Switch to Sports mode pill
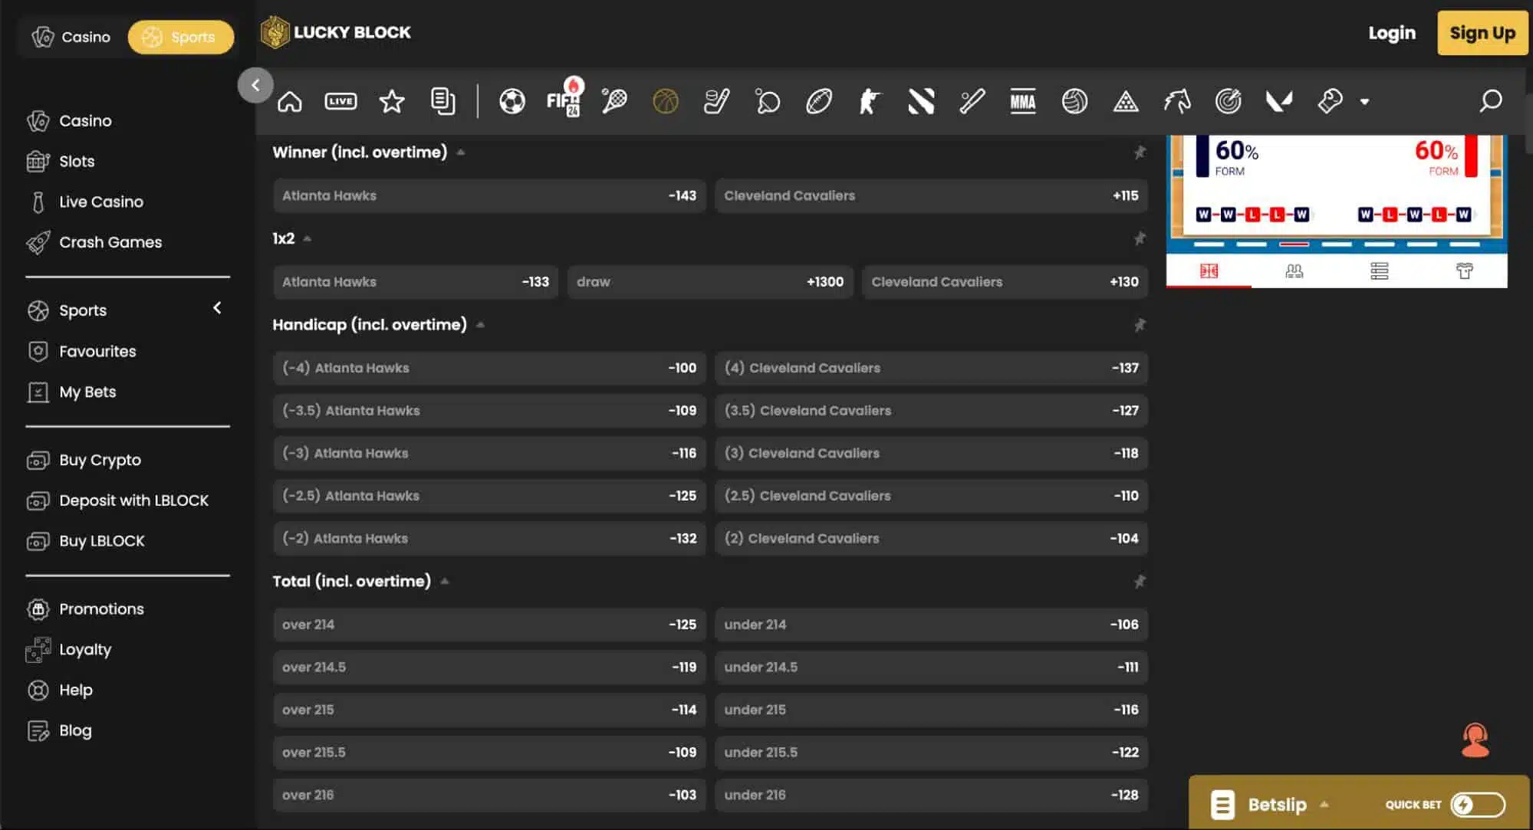Image resolution: width=1533 pixels, height=830 pixels. point(181,37)
